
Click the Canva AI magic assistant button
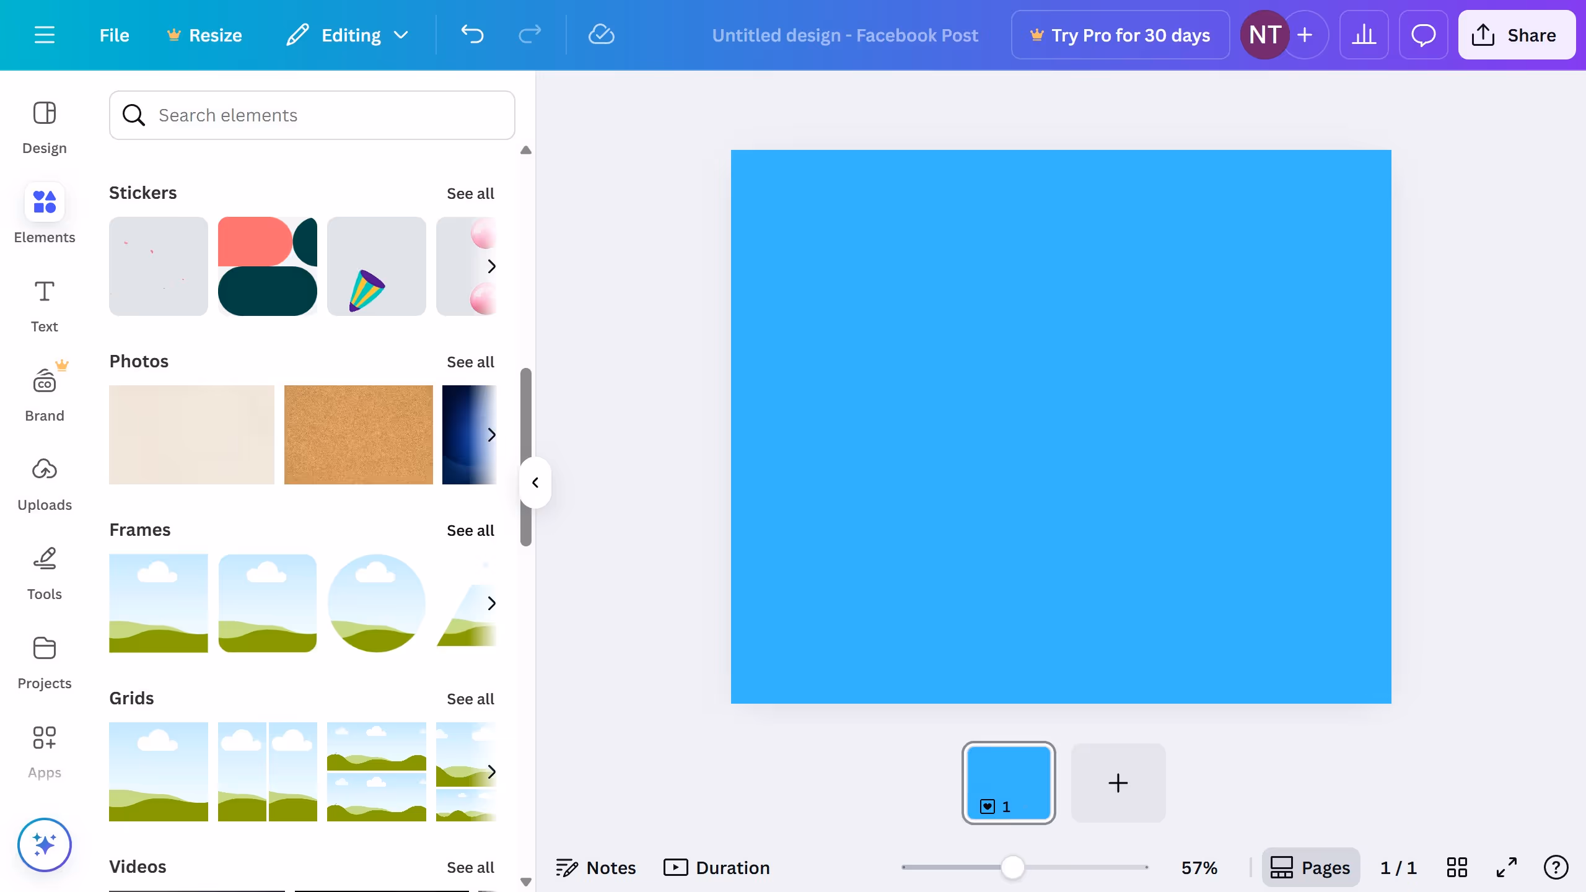[x=44, y=844]
